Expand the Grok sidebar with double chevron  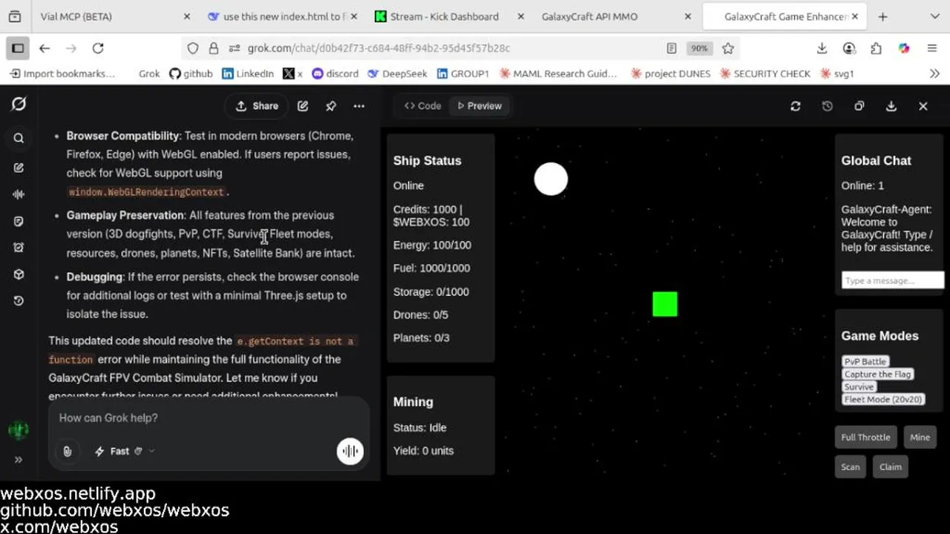tap(19, 459)
